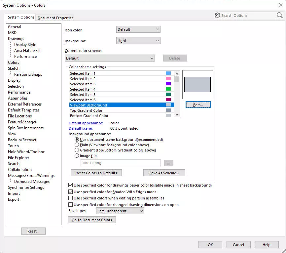Select Plain viewport background option
This screenshot has height=253, width=286.
tap(77, 145)
